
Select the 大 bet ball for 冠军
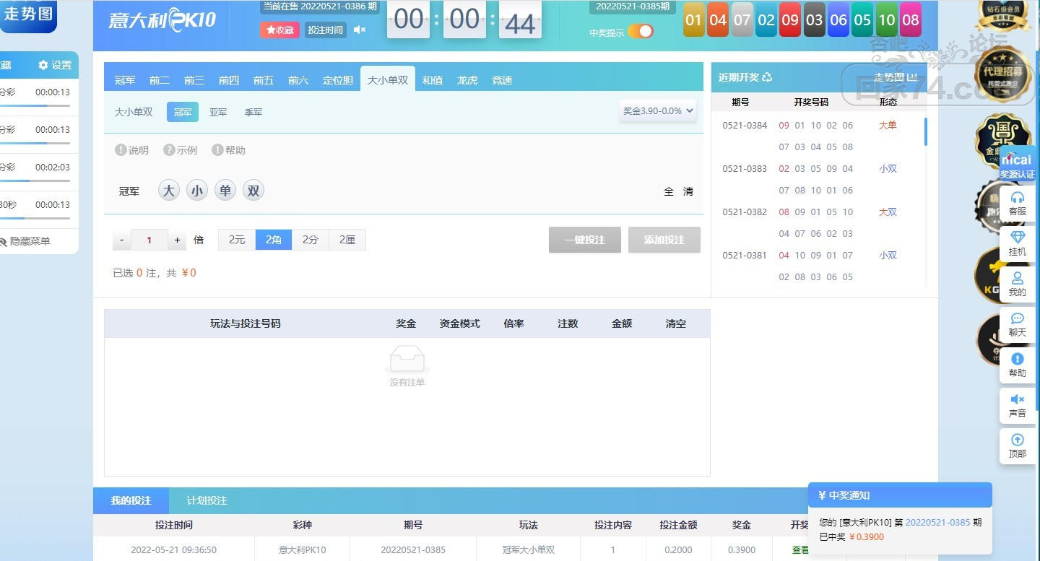click(169, 191)
